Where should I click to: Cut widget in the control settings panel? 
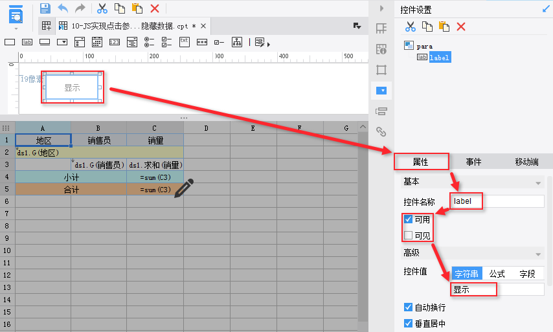point(410,27)
